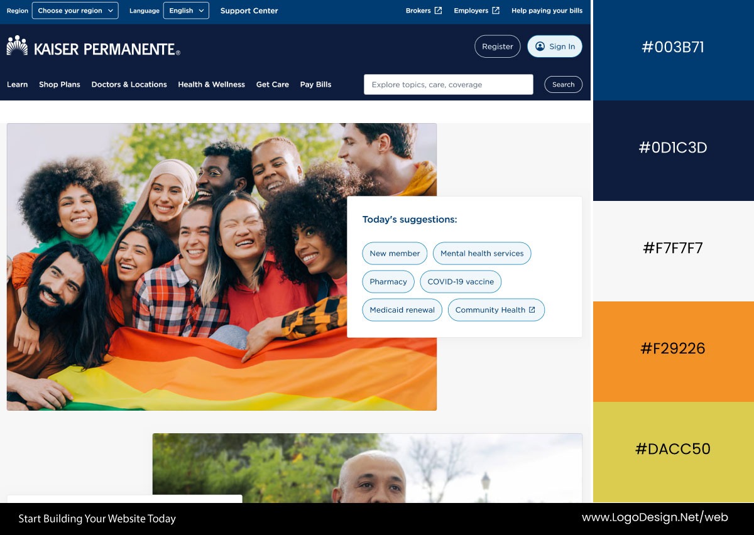
Task: Click the Language label
Action: [145, 11]
